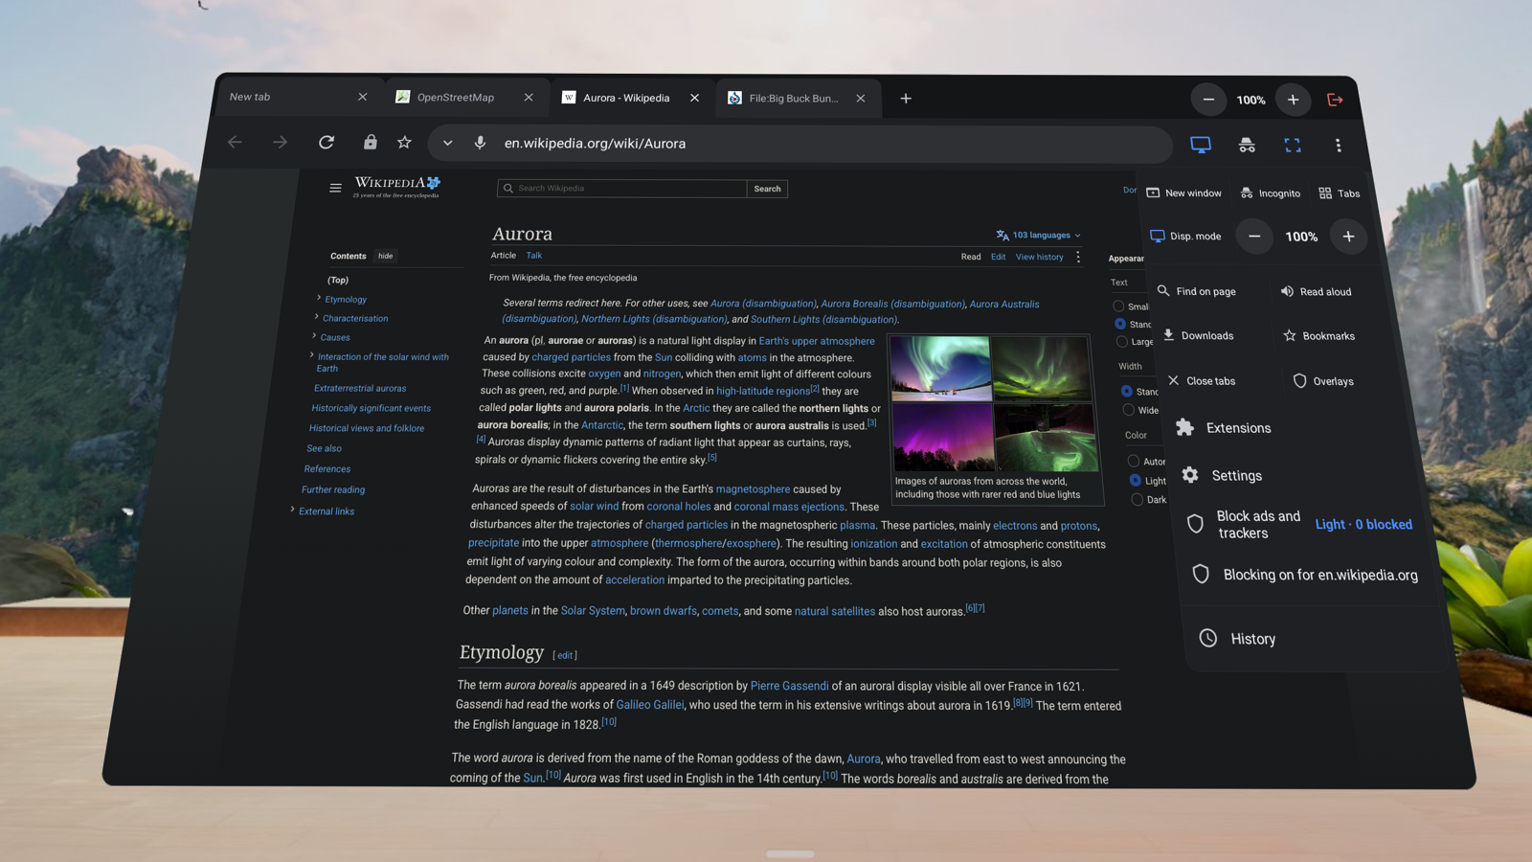Open the 103 languages dropdown
Screen dimensions: 1532x862
tap(1039, 235)
